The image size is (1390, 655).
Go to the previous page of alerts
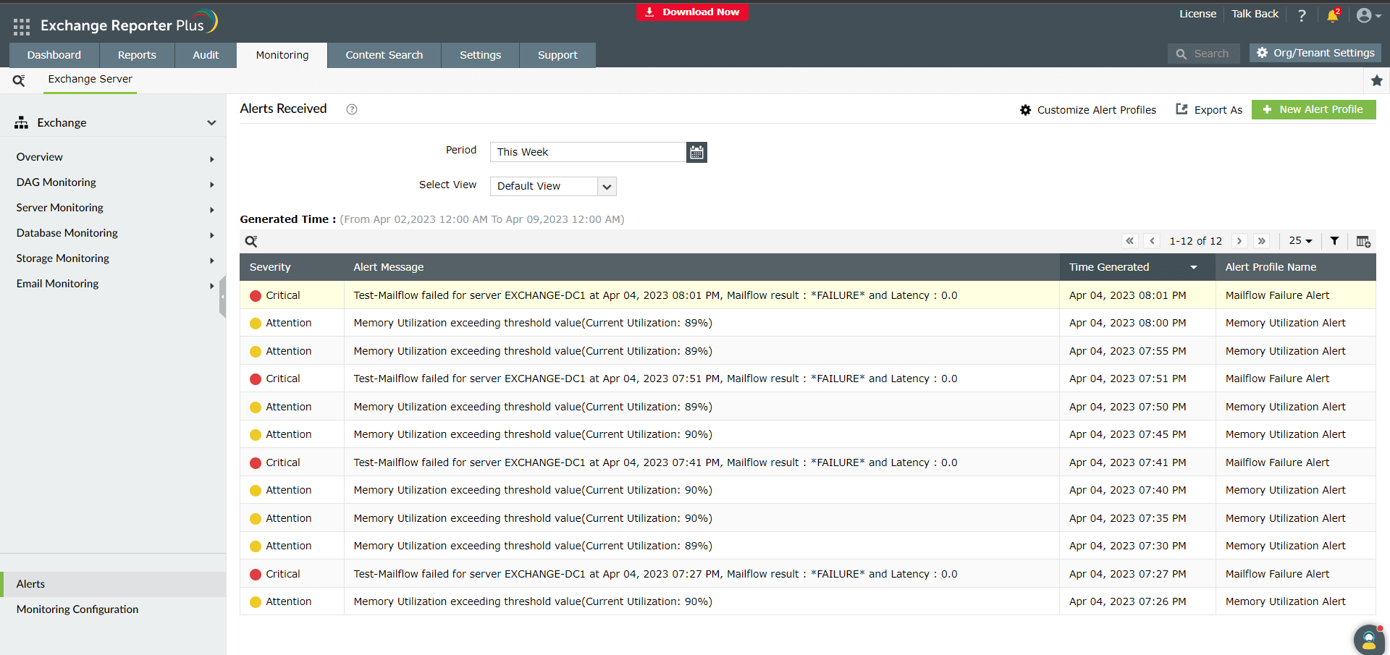[1152, 241]
